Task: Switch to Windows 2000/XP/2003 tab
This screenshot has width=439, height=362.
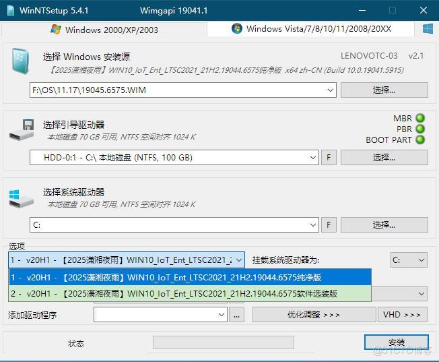Action: [x=104, y=30]
